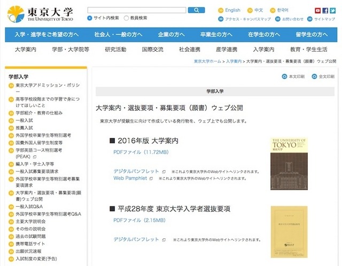
Task: Open the 企業の方へ menu
Action: tap(171, 35)
